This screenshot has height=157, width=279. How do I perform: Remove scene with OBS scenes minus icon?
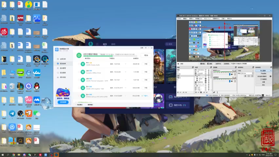point(180,92)
